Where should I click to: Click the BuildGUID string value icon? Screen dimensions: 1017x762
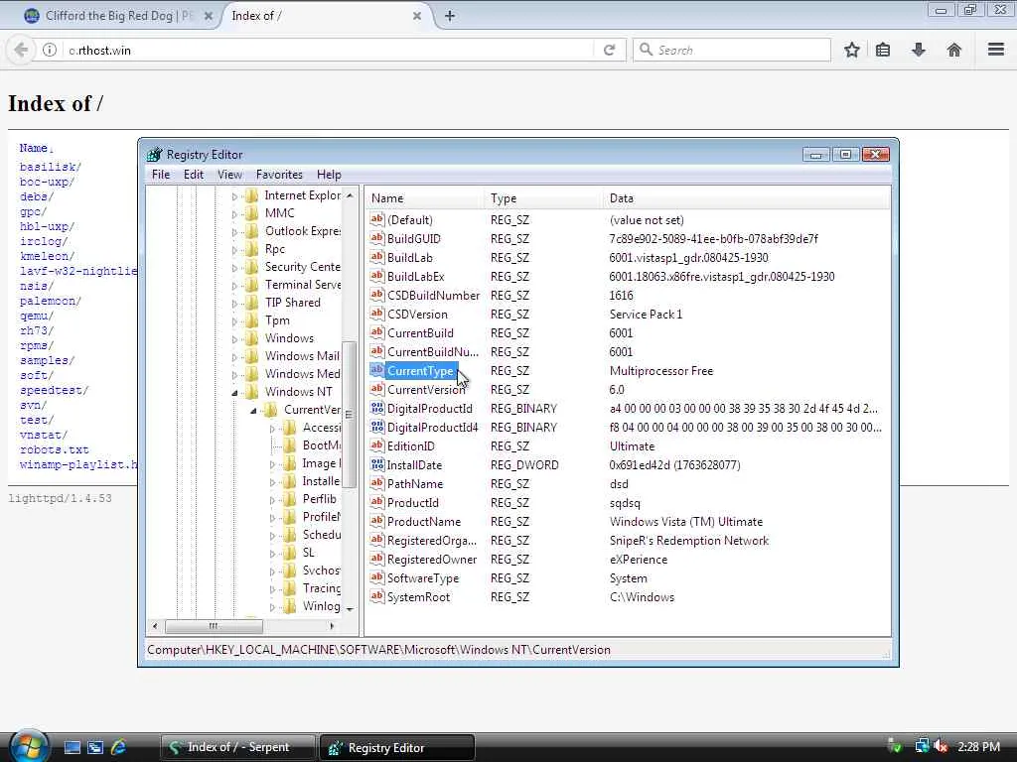pyautogui.click(x=376, y=238)
